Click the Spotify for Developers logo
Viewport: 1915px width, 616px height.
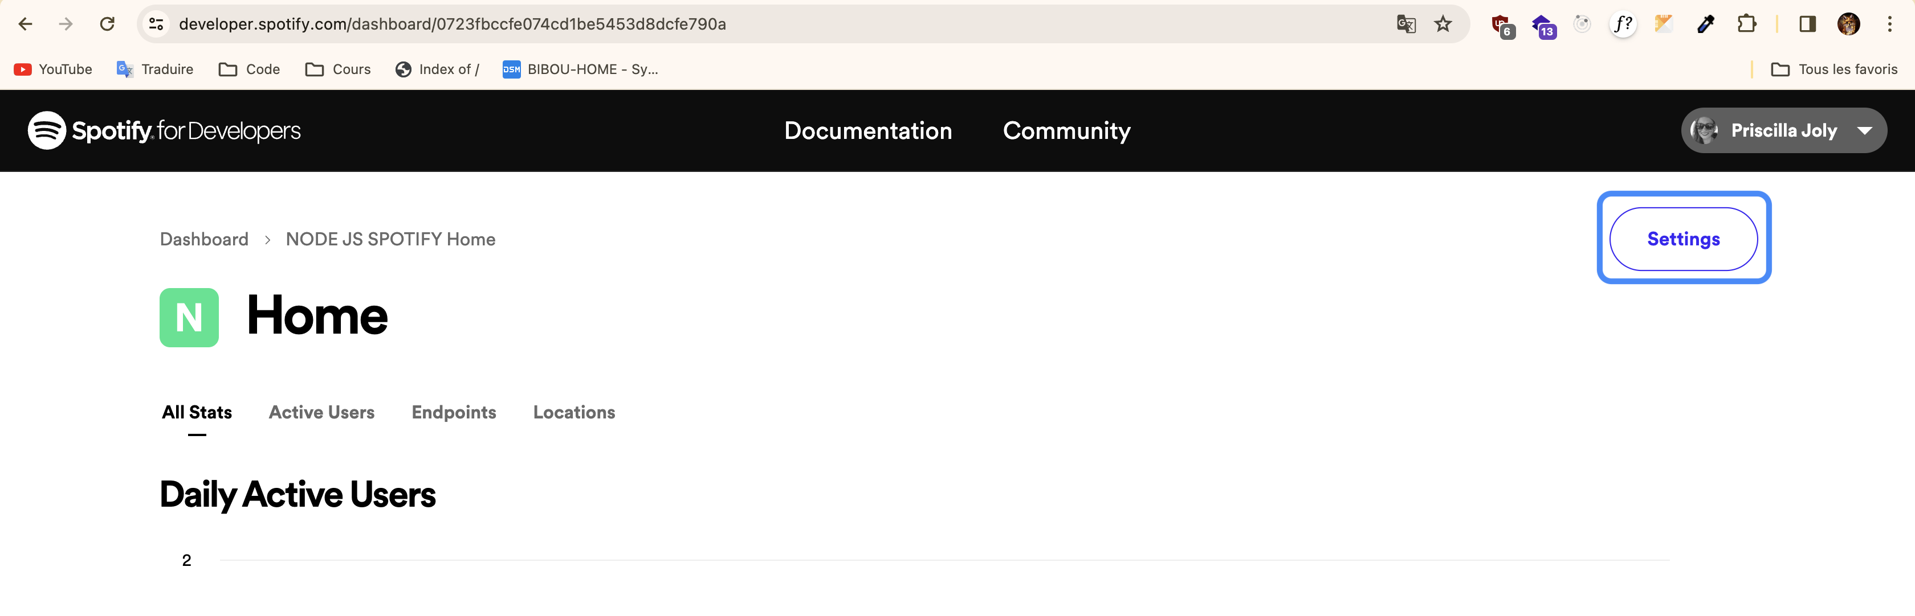tap(164, 130)
